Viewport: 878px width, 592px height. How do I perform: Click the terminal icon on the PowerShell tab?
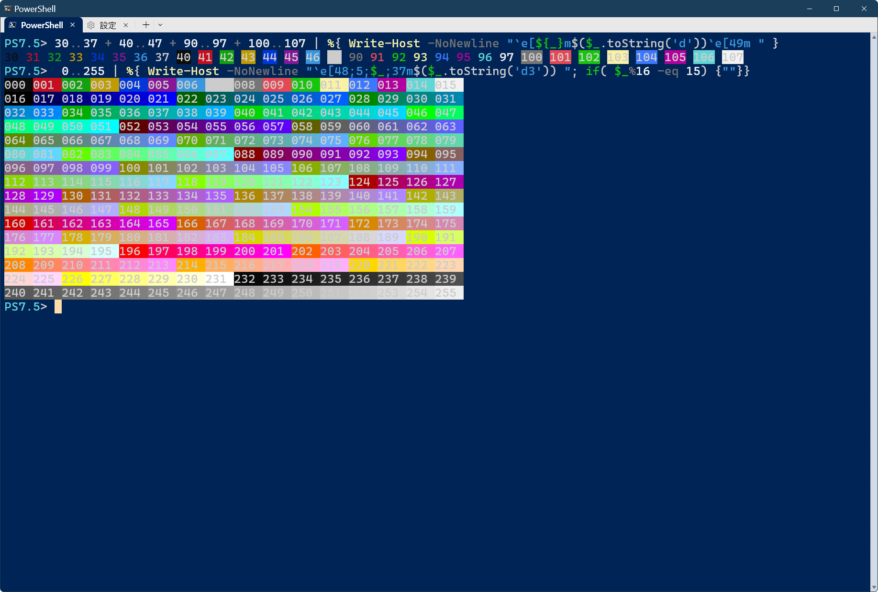[x=13, y=25]
